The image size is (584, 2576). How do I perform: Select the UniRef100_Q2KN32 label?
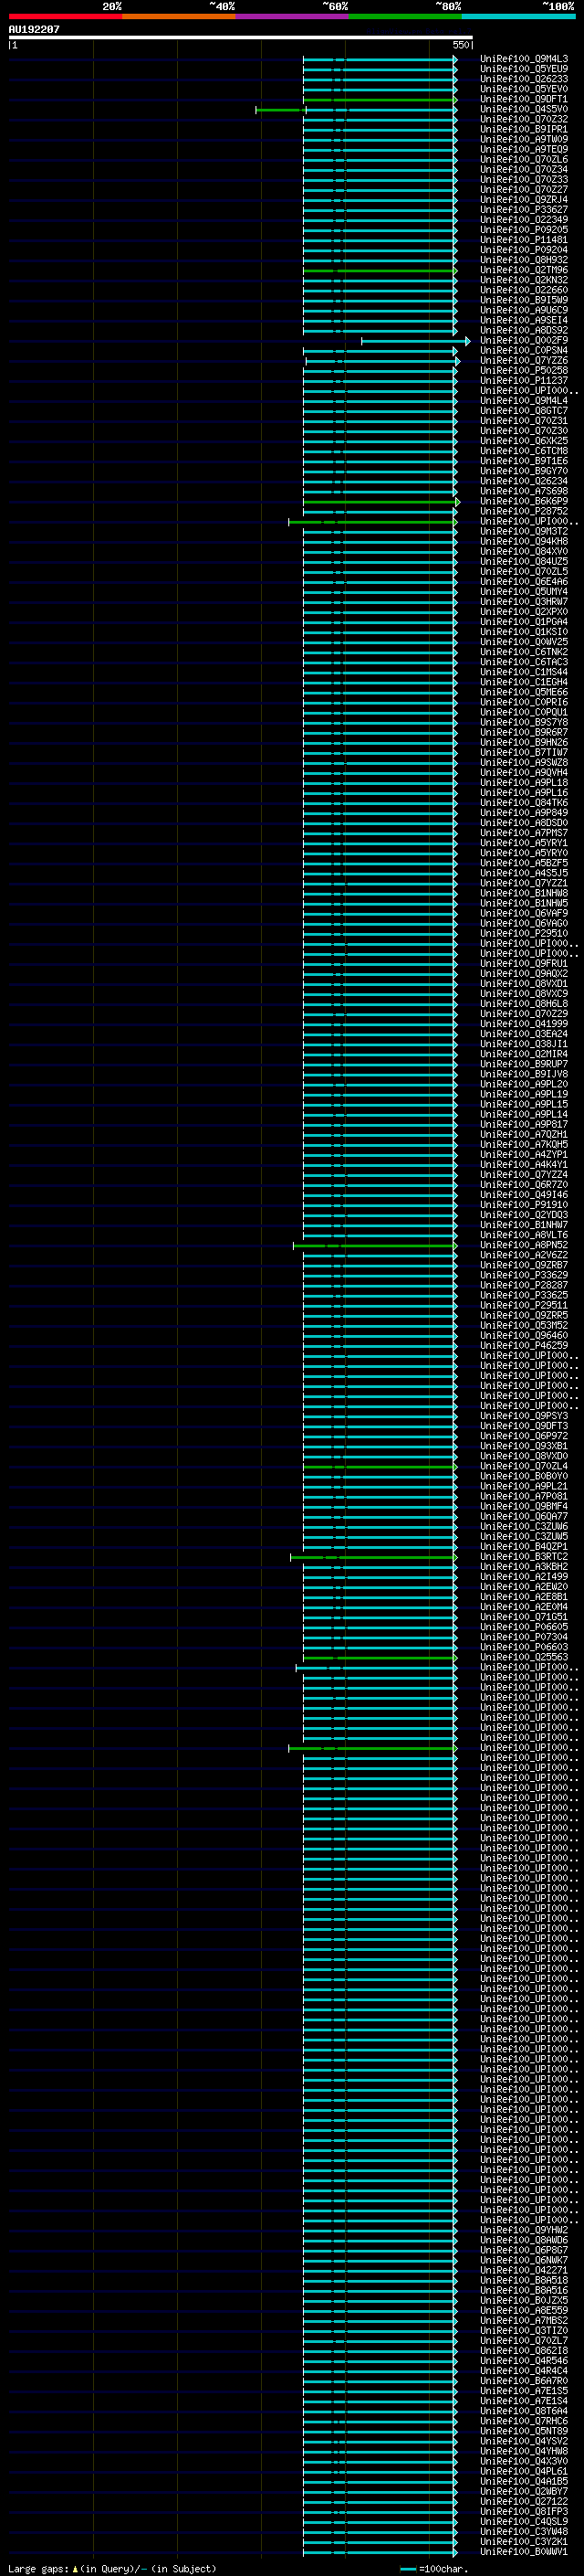(524, 280)
